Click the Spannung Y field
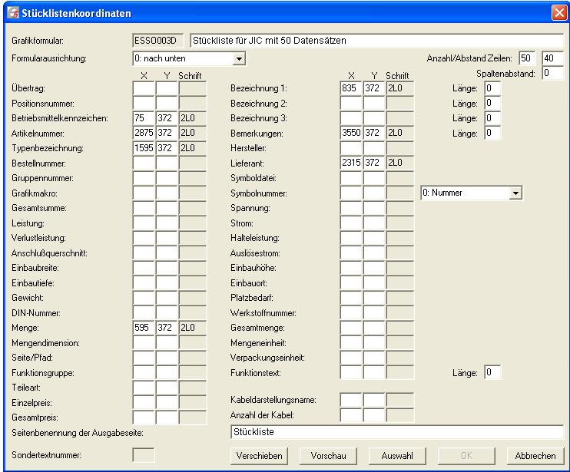The height and width of the screenshot is (472, 570). tap(373, 208)
